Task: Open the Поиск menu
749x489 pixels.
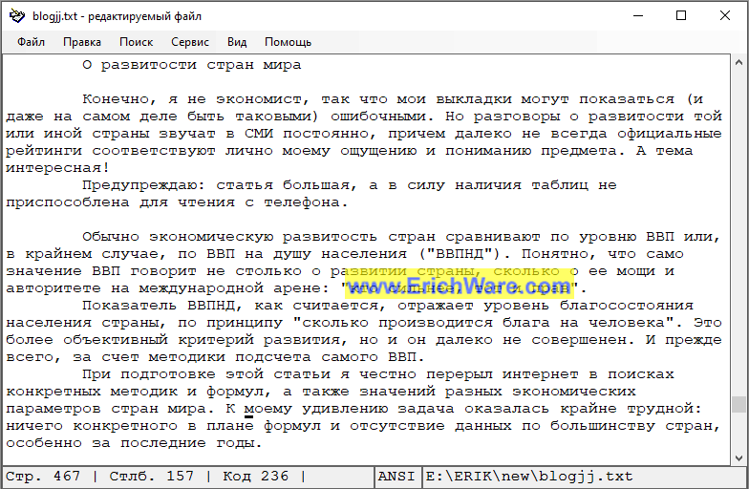Action: pos(136,42)
